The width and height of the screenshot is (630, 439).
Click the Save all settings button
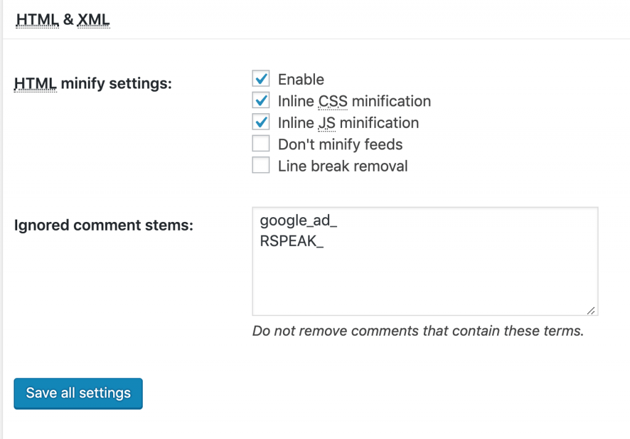78,394
